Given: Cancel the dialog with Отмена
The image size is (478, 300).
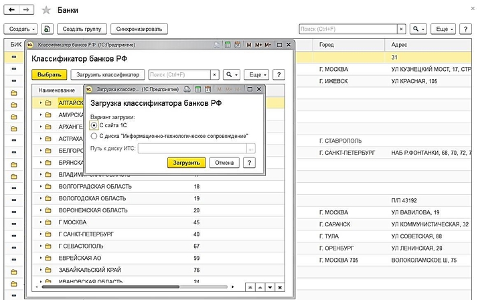Looking at the screenshot, I should point(224,163).
